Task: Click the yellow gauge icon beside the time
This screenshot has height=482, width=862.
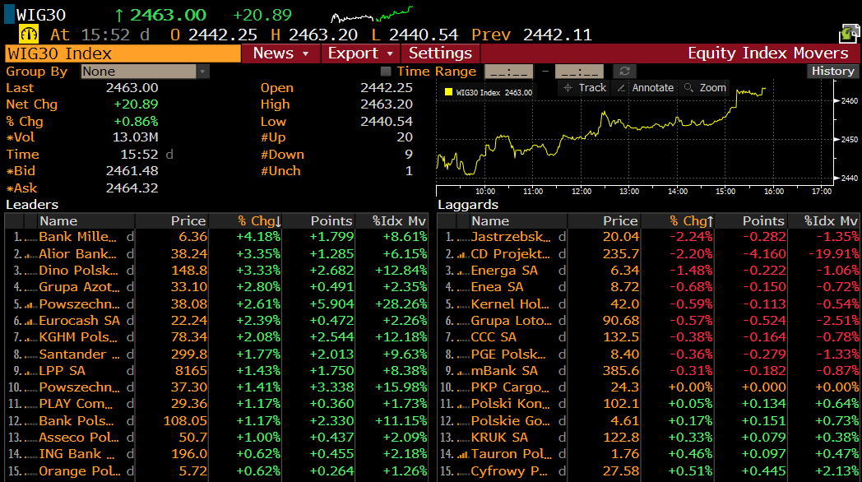Action: click(29, 35)
